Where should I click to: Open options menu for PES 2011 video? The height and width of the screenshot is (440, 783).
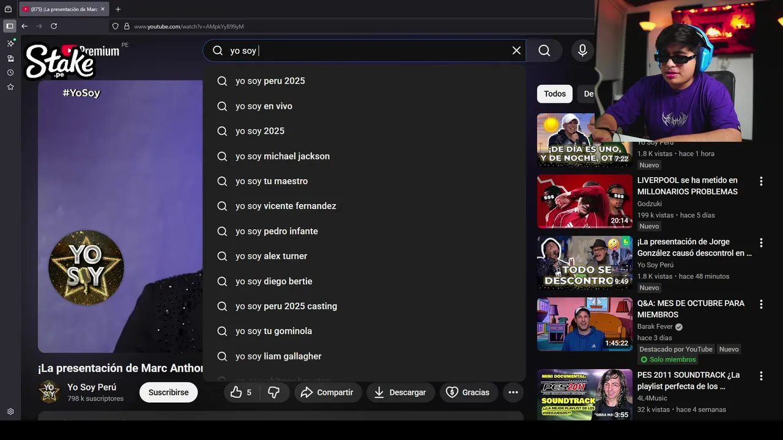click(761, 376)
